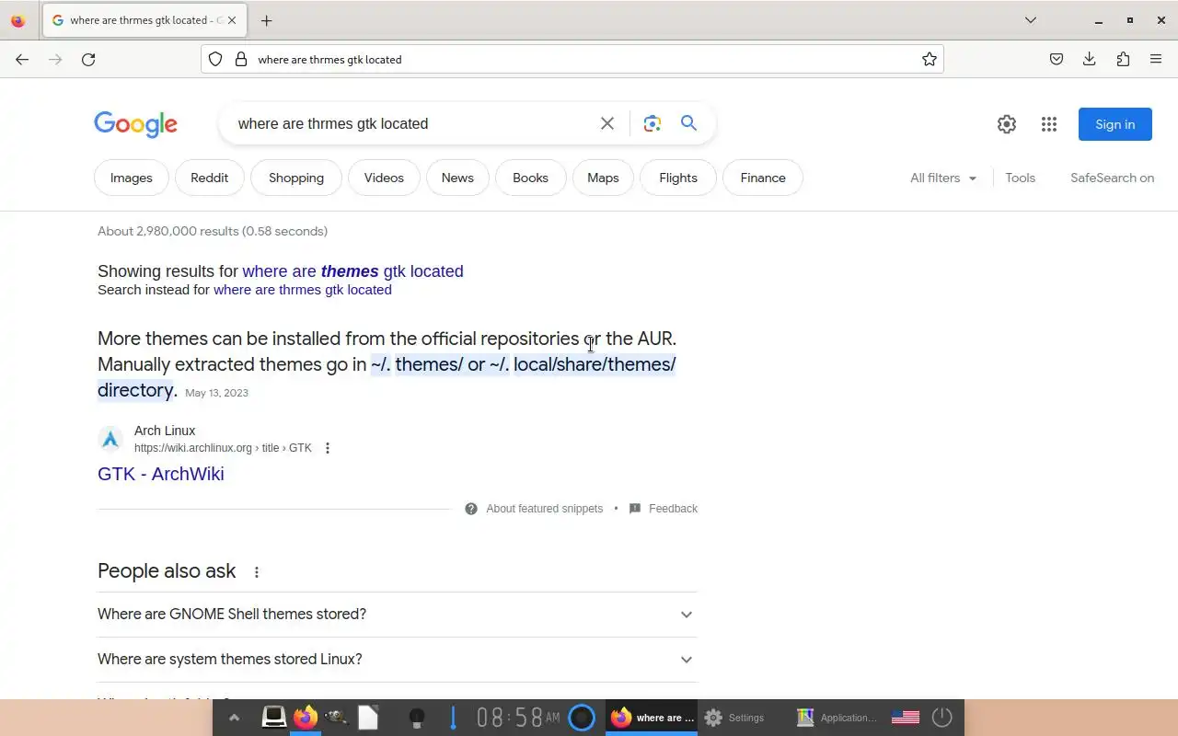Screen dimensions: 1178x736
Task: Open the Firefox hamburger menu
Action: pos(1156,59)
